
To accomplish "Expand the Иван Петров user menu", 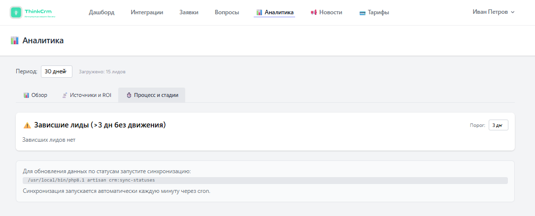I will point(494,12).
